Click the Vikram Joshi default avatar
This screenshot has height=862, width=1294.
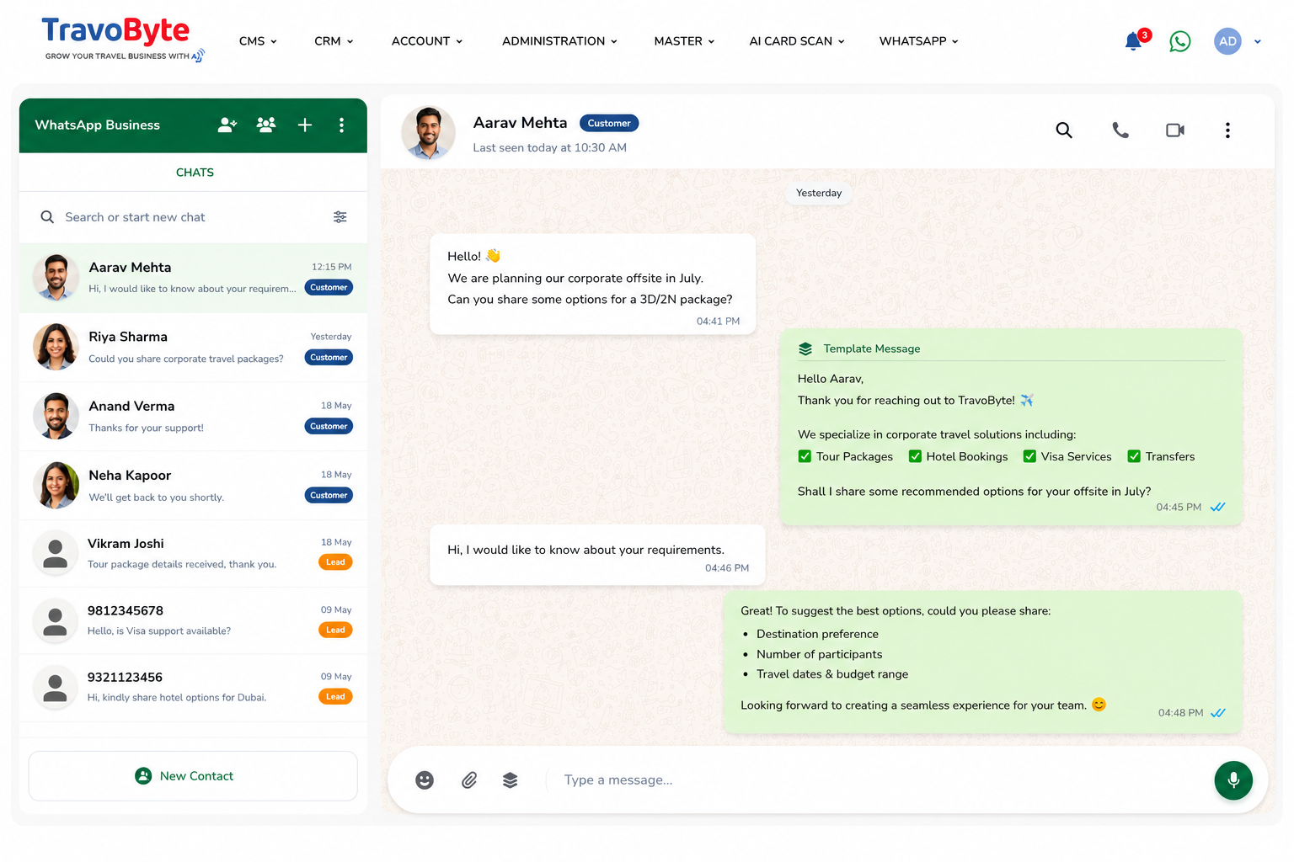56,553
